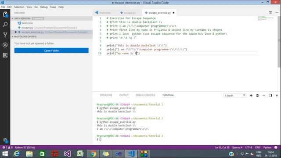Click system tray language ENG indicator
The height and width of the screenshot is (158, 281).
point(259,152)
